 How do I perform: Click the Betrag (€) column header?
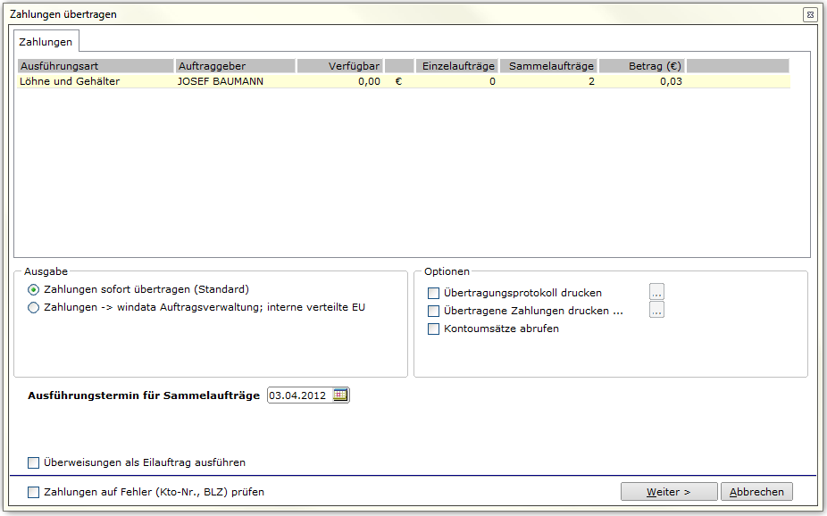(x=642, y=66)
